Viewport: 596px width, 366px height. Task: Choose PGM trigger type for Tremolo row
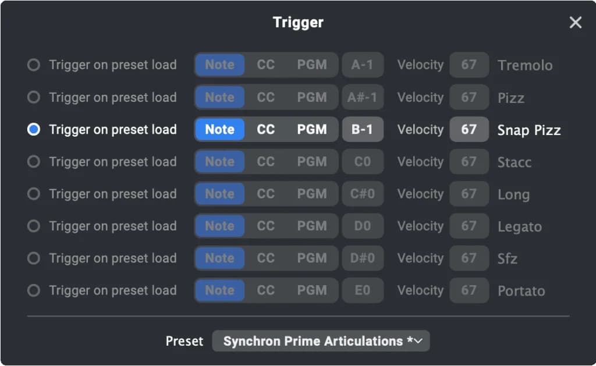click(x=312, y=65)
